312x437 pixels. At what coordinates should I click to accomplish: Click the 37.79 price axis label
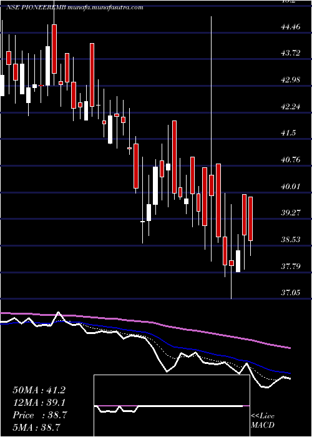[x=291, y=267]
